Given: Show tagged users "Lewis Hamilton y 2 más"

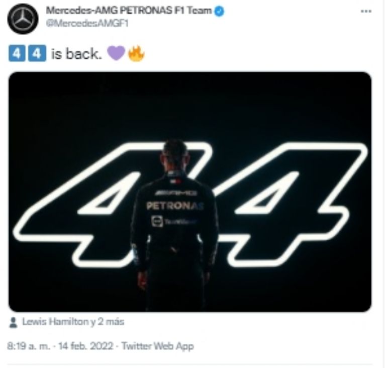Looking at the screenshot, I should (73, 322).
